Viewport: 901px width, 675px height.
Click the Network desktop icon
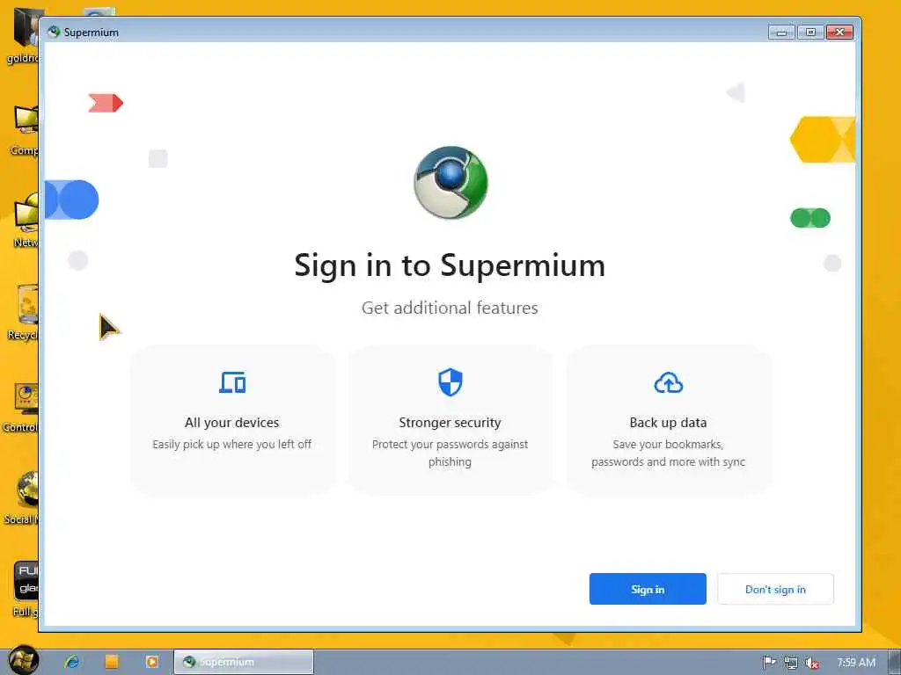coord(26,221)
